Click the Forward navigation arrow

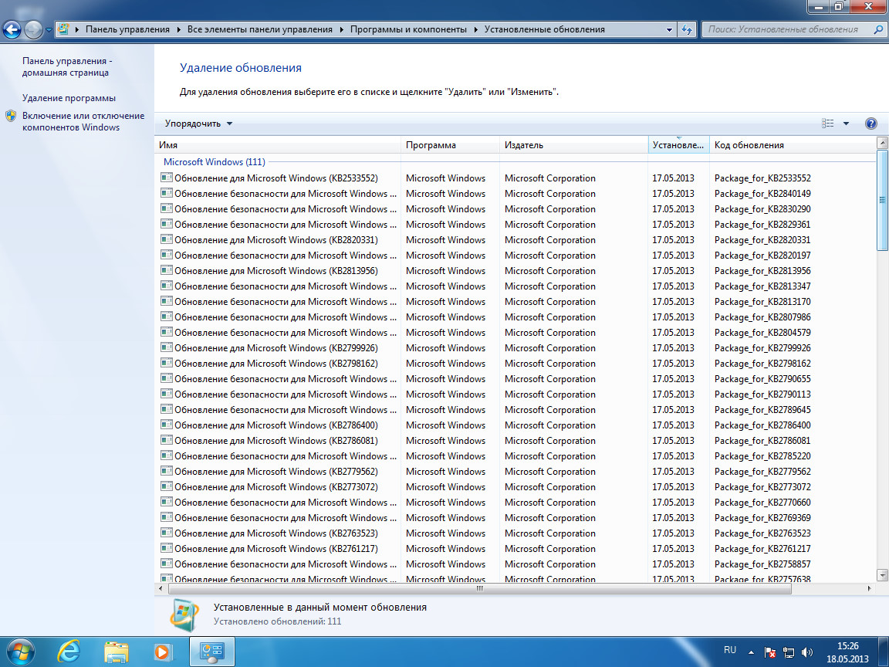point(33,29)
